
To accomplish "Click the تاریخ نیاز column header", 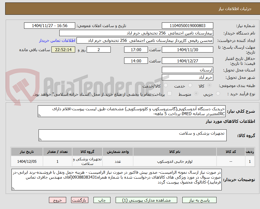I will (x=27, y=152).
